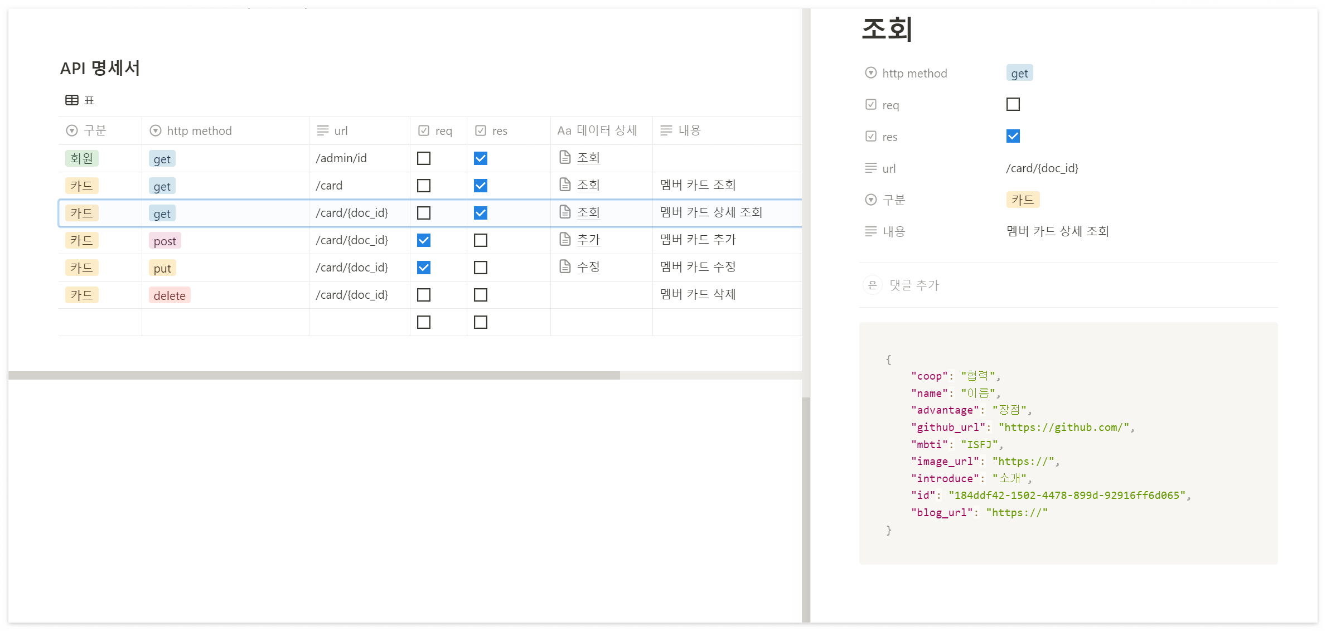1326x631 pixels.
Task: Click the horizontal scrollbar under table
Action: pos(313,376)
